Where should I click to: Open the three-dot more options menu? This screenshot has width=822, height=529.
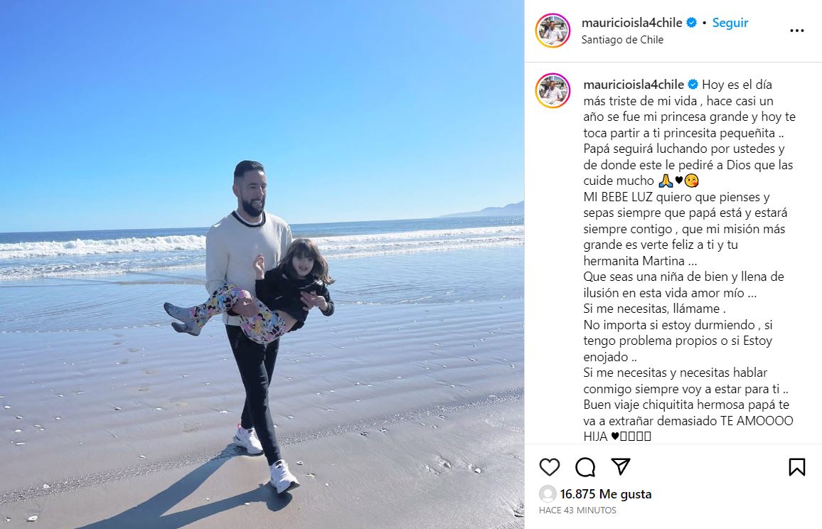797,31
